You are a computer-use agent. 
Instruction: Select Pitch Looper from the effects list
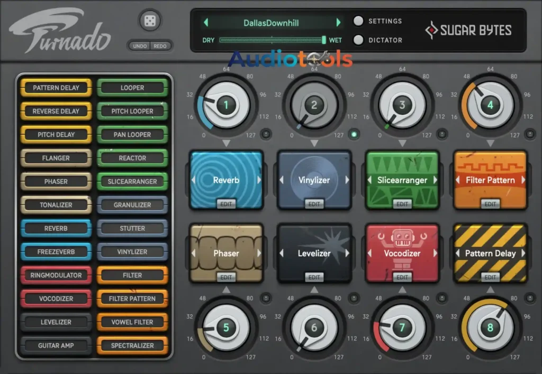(132, 111)
